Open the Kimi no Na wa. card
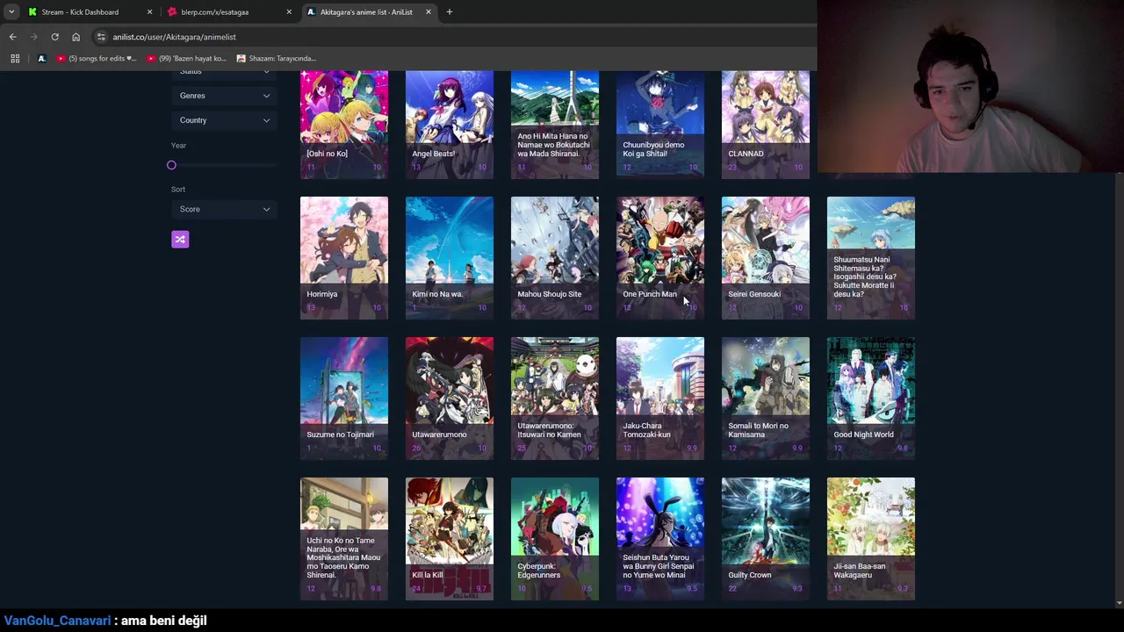 [x=450, y=258]
